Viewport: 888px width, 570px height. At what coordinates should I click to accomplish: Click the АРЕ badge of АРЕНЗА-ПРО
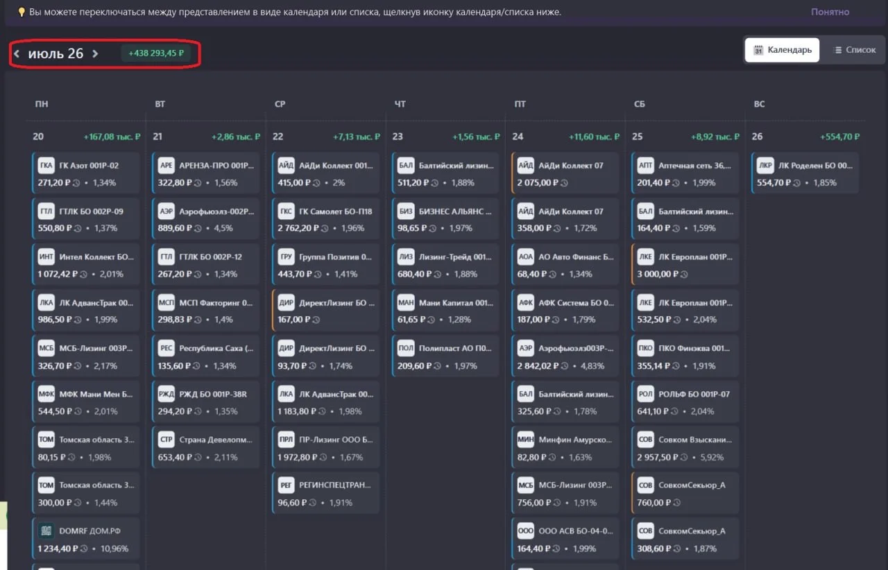[x=166, y=166]
